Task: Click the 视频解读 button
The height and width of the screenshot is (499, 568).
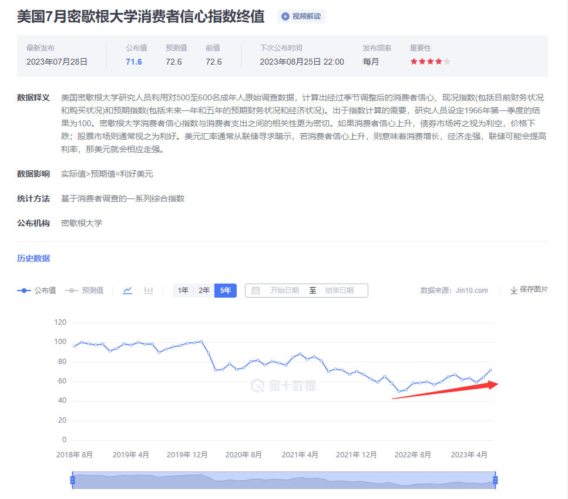Action: tap(302, 16)
